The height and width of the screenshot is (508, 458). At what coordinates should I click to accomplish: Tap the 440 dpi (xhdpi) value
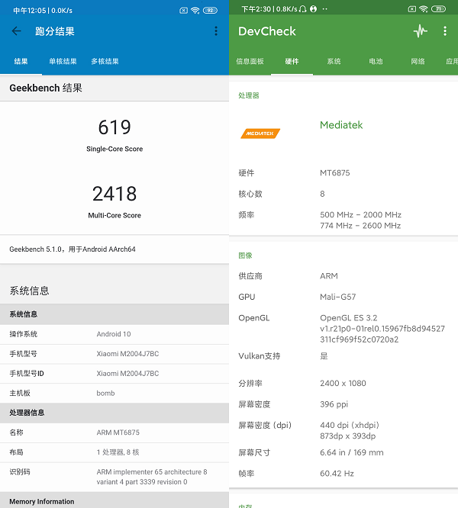(x=350, y=425)
